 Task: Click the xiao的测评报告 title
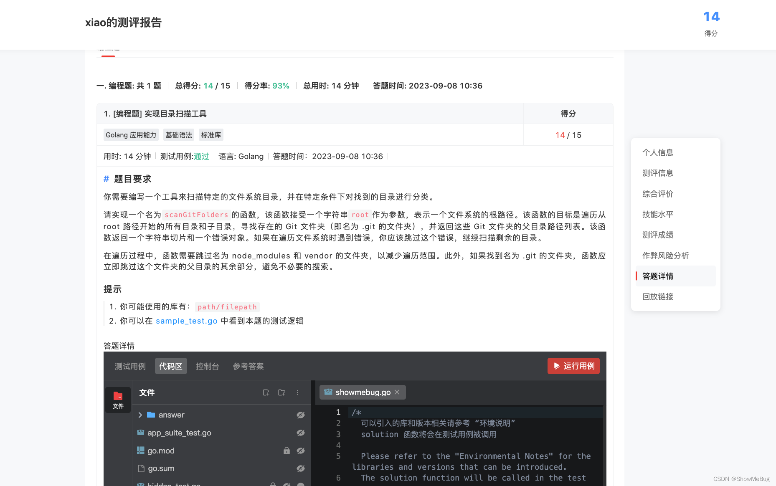point(123,23)
